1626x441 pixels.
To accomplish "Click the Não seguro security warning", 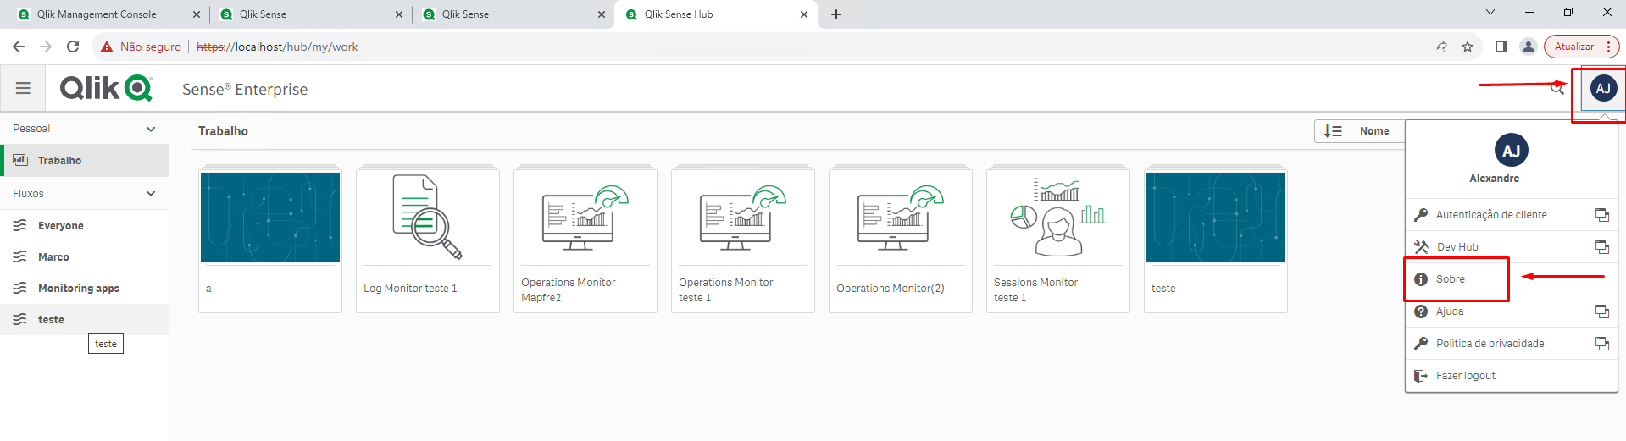I will [x=141, y=47].
